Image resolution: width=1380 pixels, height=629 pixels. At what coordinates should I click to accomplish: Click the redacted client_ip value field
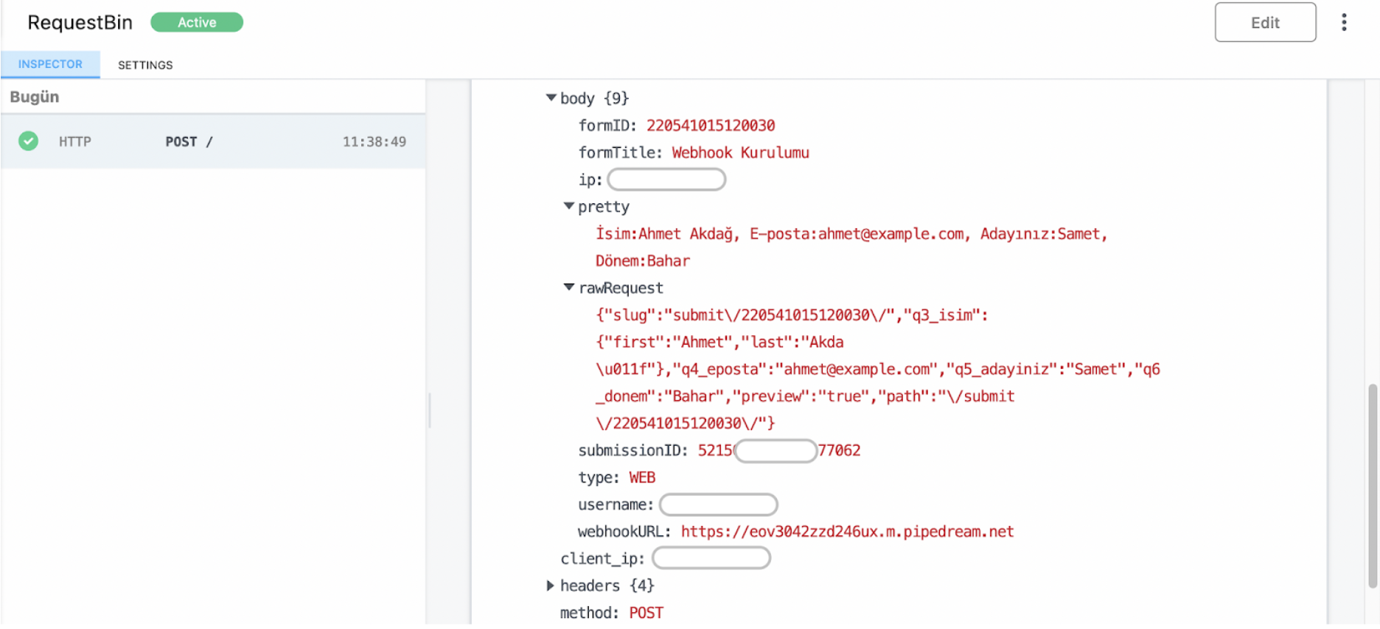[711, 558]
